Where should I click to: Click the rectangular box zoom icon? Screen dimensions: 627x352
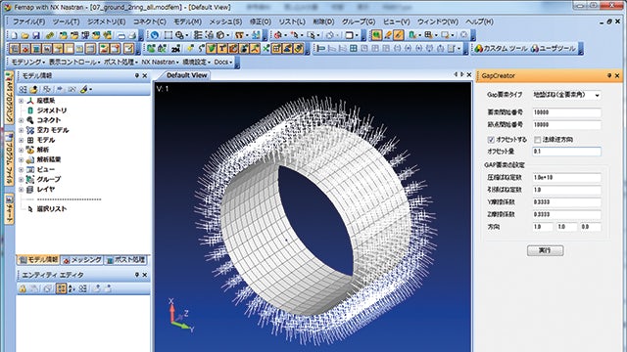[168, 35]
